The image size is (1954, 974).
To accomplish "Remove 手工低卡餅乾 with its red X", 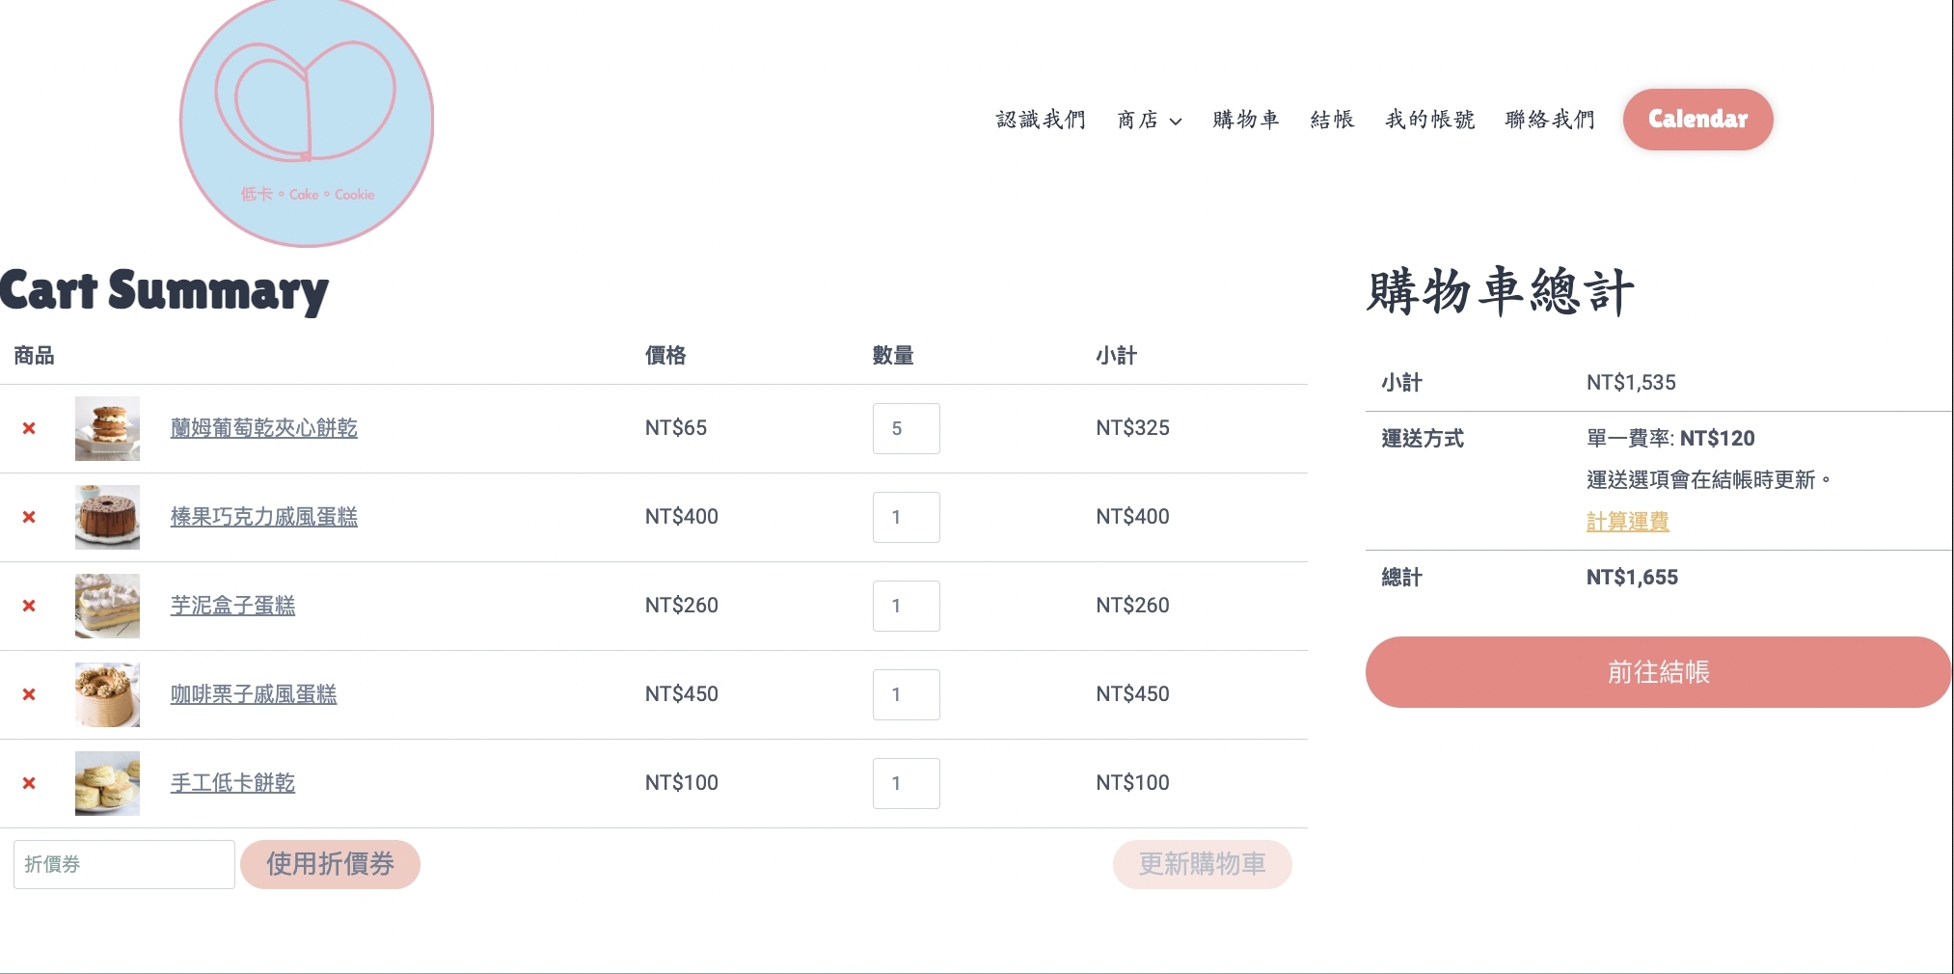I will point(29,783).
